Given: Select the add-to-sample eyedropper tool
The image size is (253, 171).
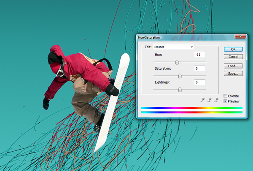Looking at the screenshot, I should [x=210, y=100].
